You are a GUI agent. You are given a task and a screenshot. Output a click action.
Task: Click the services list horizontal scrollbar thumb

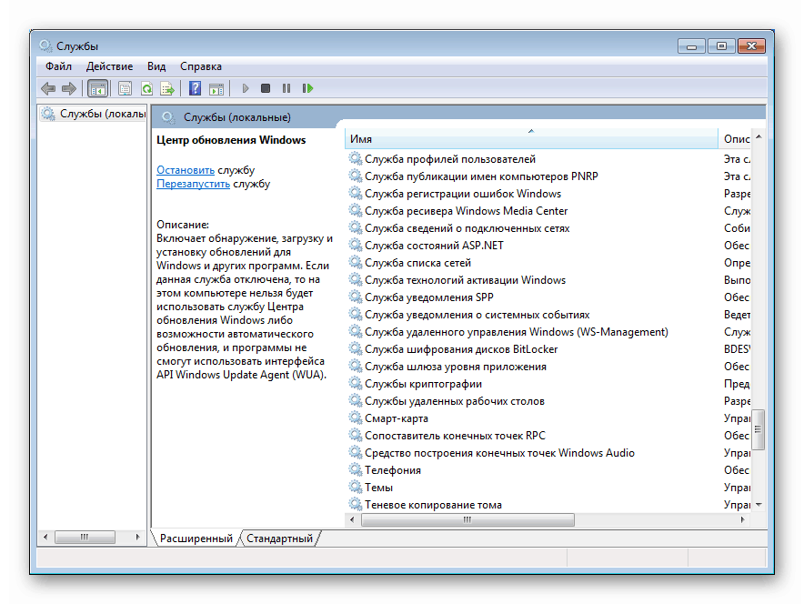tap(467, 520)
